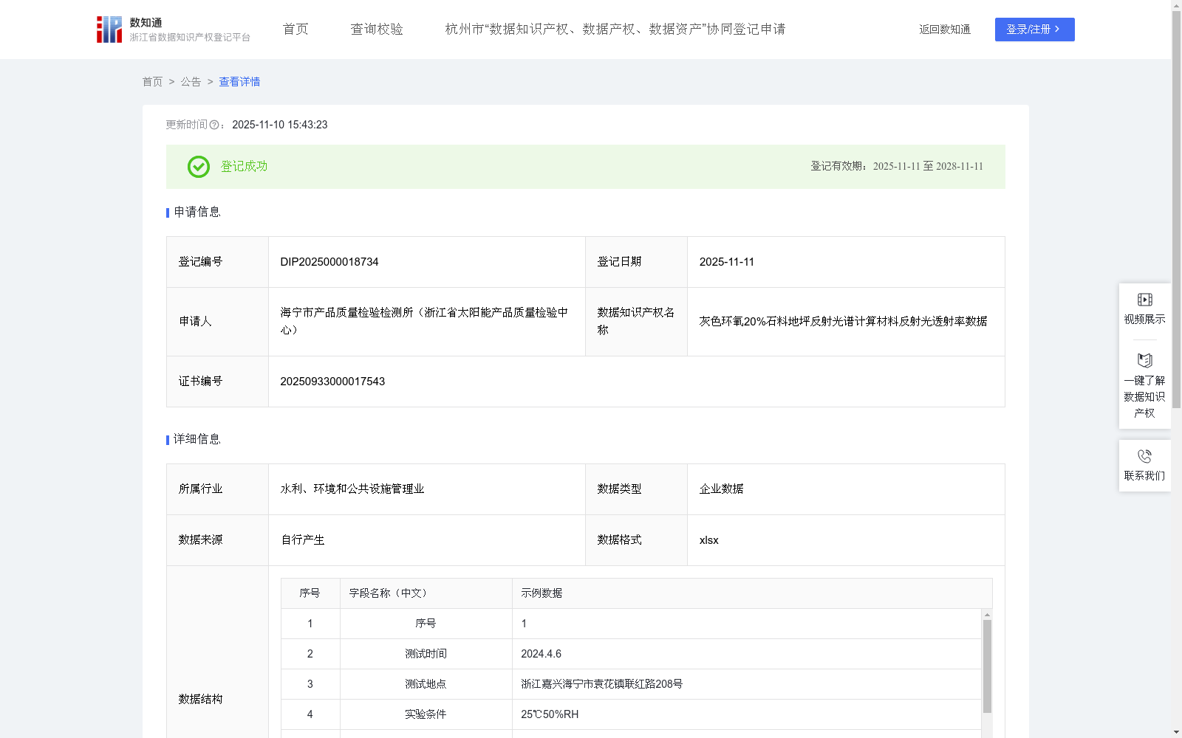
Task: Click the 一键了解数据知识产权 book icon
Action: 1144,360
